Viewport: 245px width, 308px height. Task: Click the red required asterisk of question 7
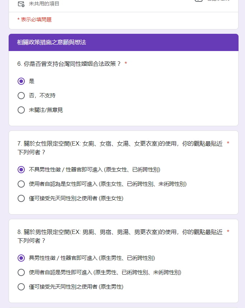coord(228,143)
